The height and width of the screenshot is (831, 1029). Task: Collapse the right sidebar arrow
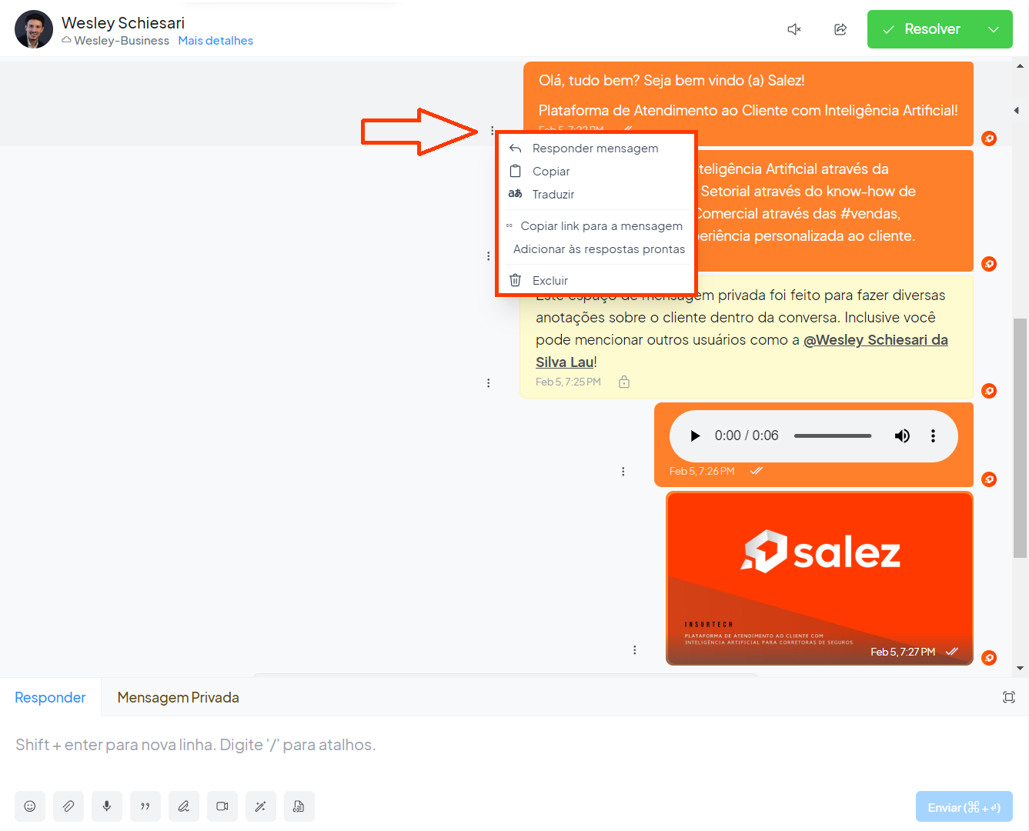(1017, 111)
